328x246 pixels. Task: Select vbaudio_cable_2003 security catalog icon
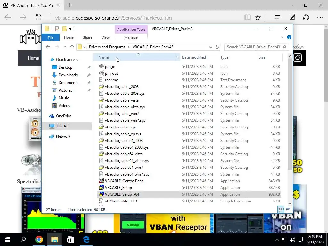coord(101,86)
